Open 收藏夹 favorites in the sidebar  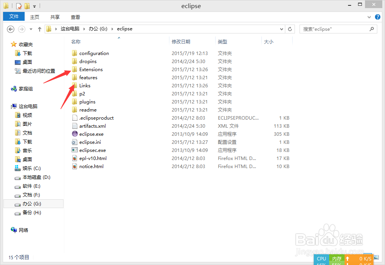[x=25, y=44]
